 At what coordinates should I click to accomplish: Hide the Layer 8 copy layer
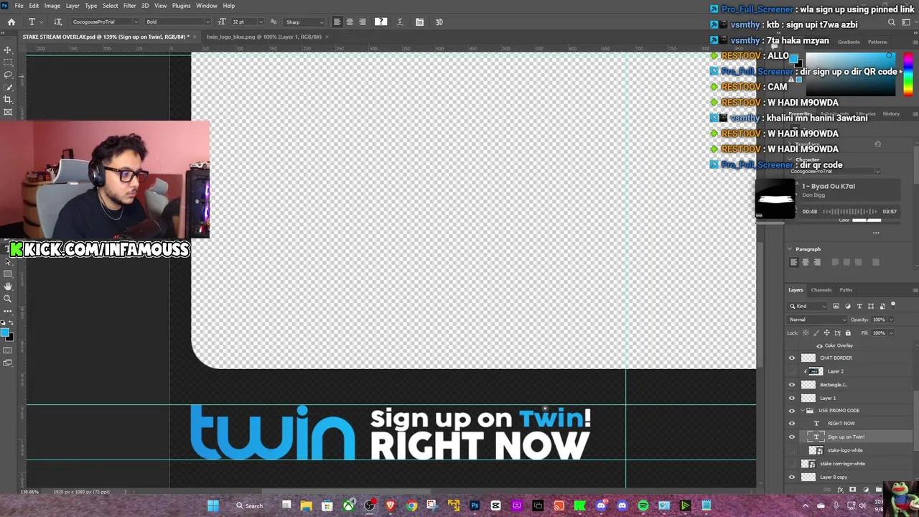(x=792, y=477)
